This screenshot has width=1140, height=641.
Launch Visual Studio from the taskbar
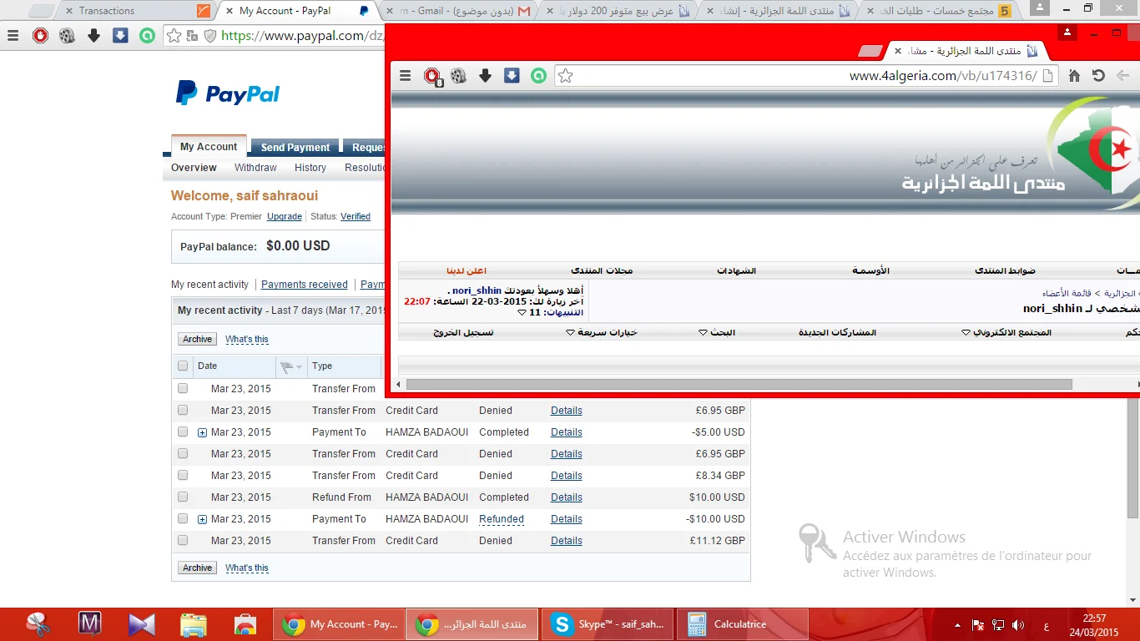point(141,624)
